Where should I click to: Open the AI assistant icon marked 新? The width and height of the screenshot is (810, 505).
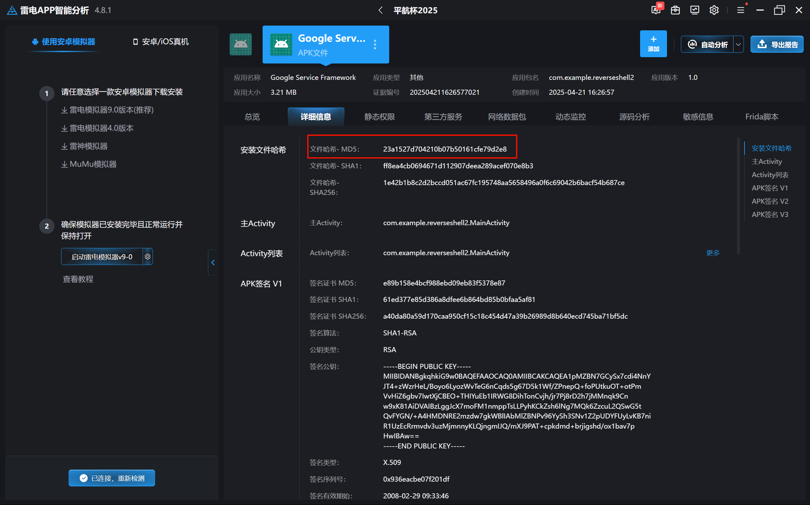coord(657,10)
